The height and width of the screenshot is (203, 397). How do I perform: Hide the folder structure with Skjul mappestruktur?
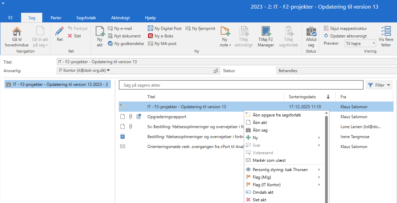point(345,29)
